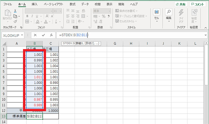Open the underline style dropdown arrow
Image resolution: width=209 pixels, height=124 pixels.
41,16
